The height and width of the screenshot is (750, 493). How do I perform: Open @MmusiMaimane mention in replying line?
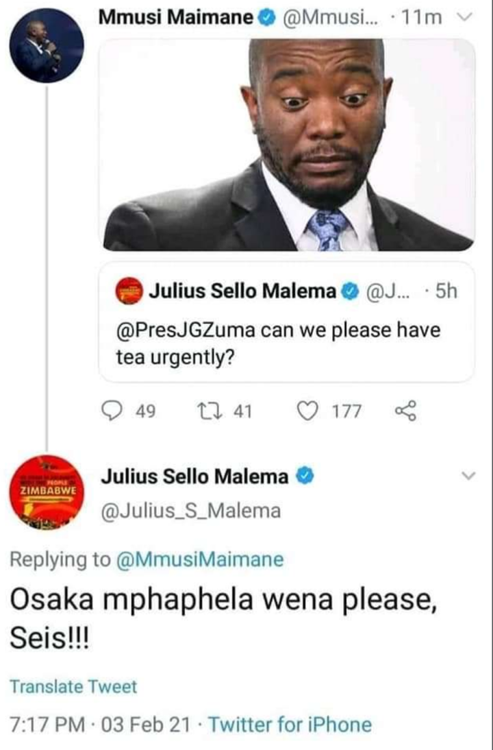[200, 559]
